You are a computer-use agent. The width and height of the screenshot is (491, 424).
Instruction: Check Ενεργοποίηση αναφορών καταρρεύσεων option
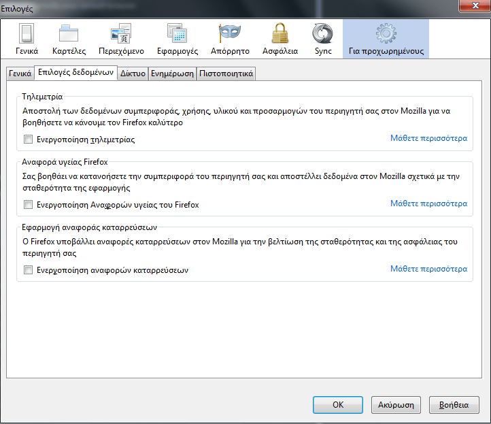[x=29, y=270]
